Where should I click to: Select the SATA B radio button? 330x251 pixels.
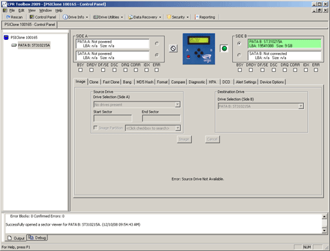click(239, 55)
